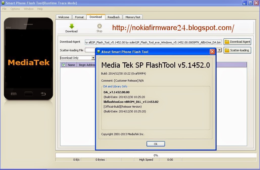260x170 pixels.
Task: Click the High Speed status bar entry
Action: 146,160
